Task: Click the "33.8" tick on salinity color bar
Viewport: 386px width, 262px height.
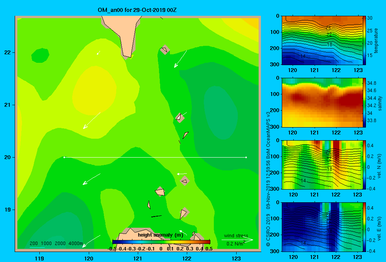Action: (371, 121)
